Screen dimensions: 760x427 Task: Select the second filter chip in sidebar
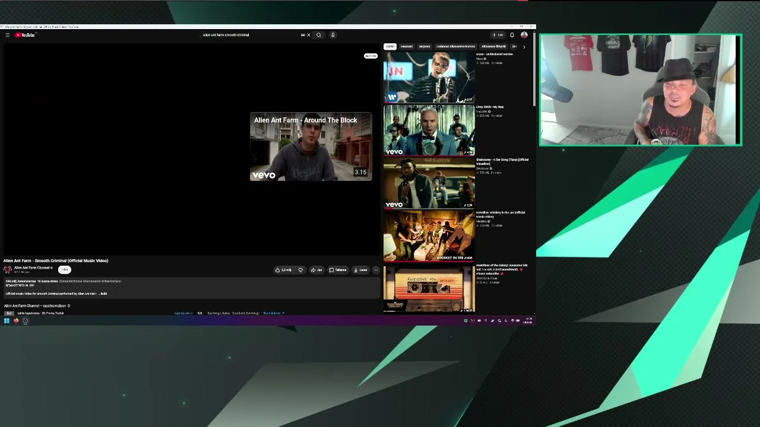[407, 46]
